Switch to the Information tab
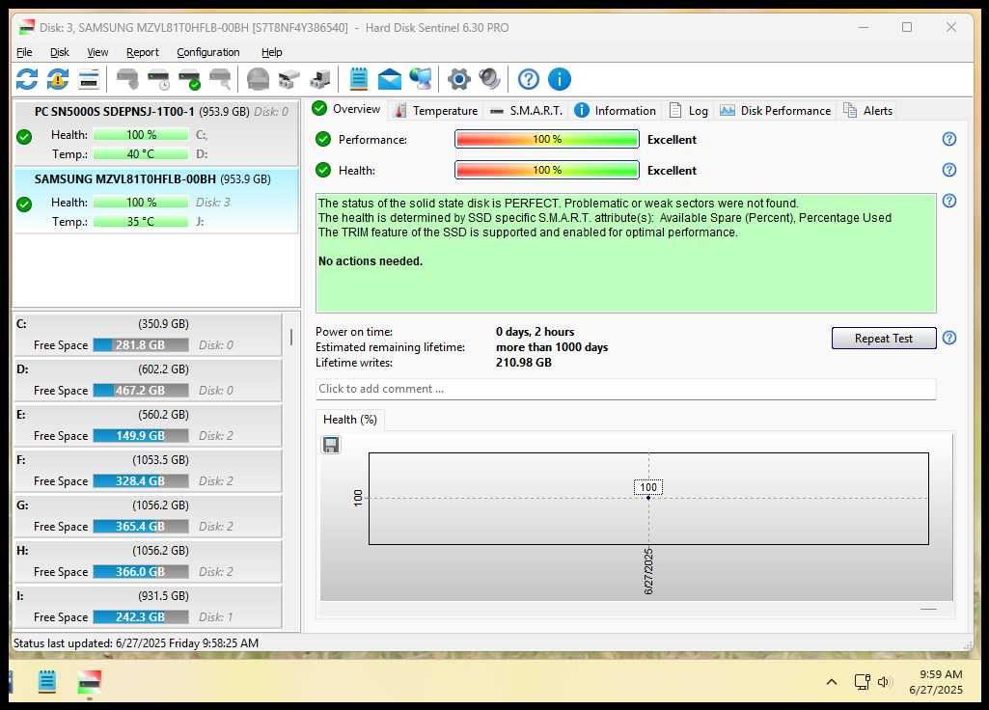This screenshot has height=710, width=989. 615,111
